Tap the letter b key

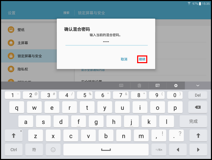(106, 135)
